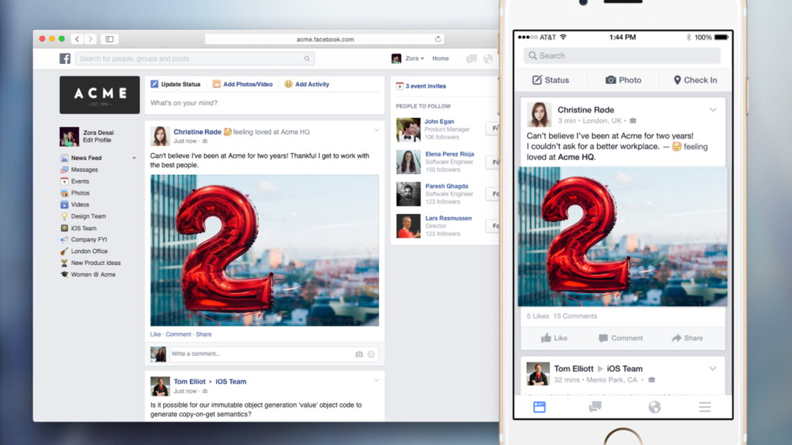This screenshot has width=792, height=445.
Task: Open chevron menu on Tom Elliott phone post
Action: click(x=713, y=369)
